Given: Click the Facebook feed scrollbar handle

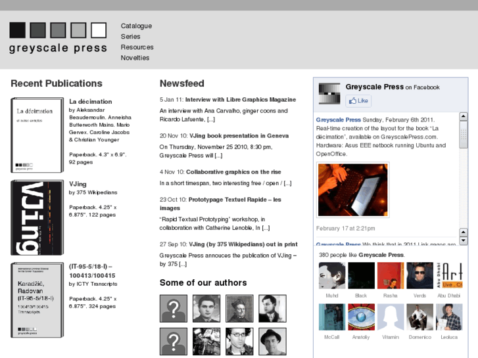Looking at the screenshot, I should (464, 135).
